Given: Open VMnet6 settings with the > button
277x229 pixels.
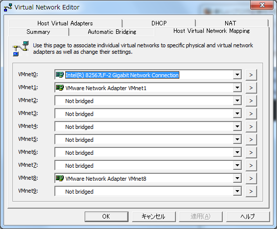Looking at the screenshot, I should click(251, 152).
